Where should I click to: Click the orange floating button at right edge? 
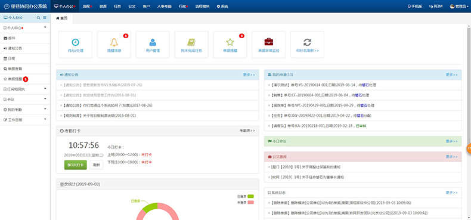click(x=469, y=149)
